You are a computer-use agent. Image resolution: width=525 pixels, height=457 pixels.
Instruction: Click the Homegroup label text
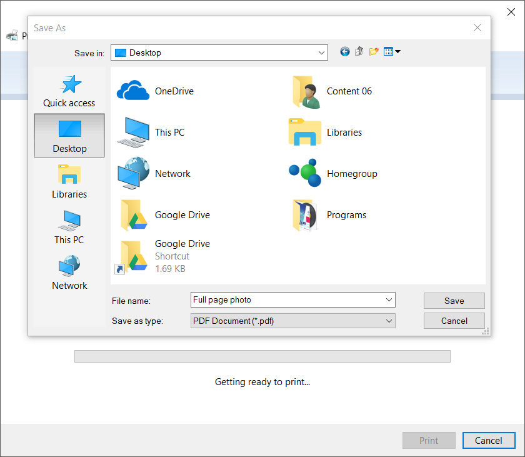(x=352, y=174)
